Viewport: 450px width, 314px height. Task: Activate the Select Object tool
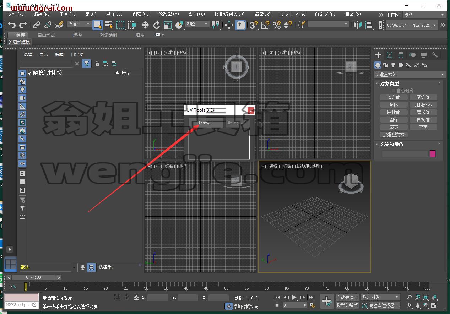point(98,25)
